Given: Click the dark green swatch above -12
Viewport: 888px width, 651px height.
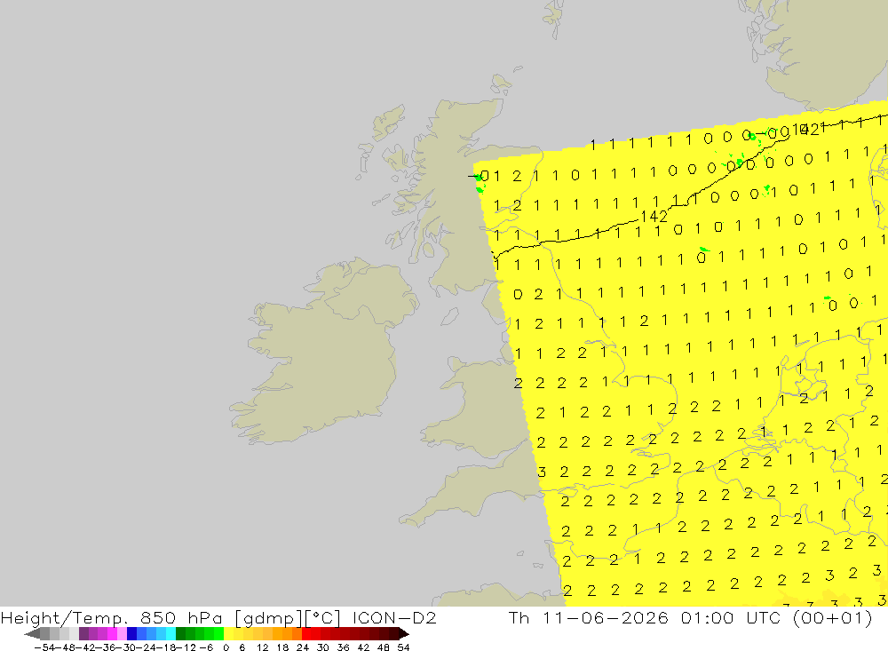Looking at the screenshot, I should click(180, 633).
